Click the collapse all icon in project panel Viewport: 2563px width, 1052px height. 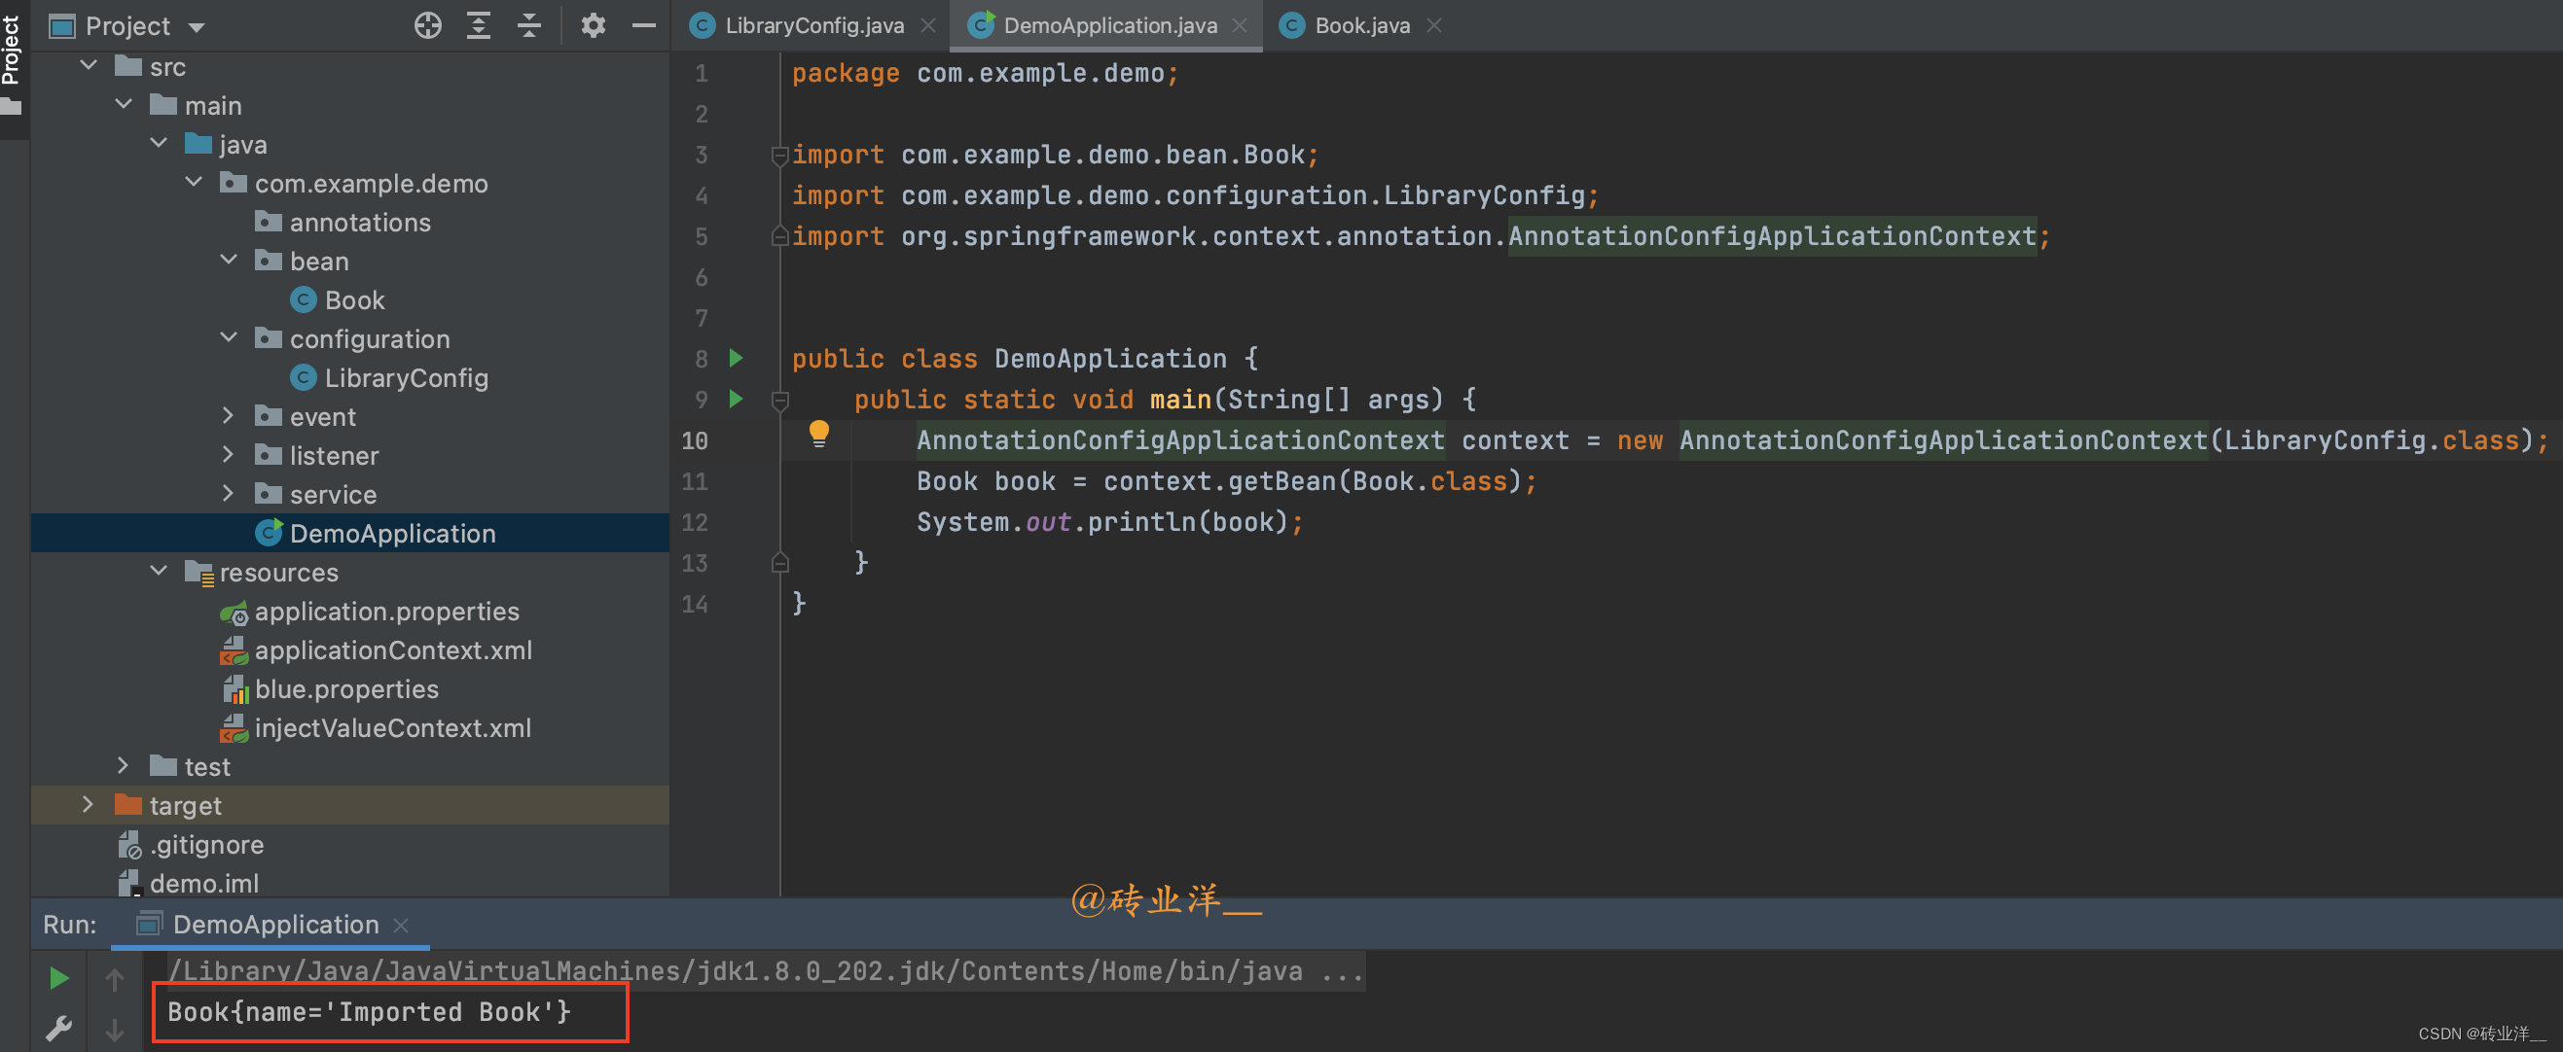pyautogui.click(x=531, y=23)
